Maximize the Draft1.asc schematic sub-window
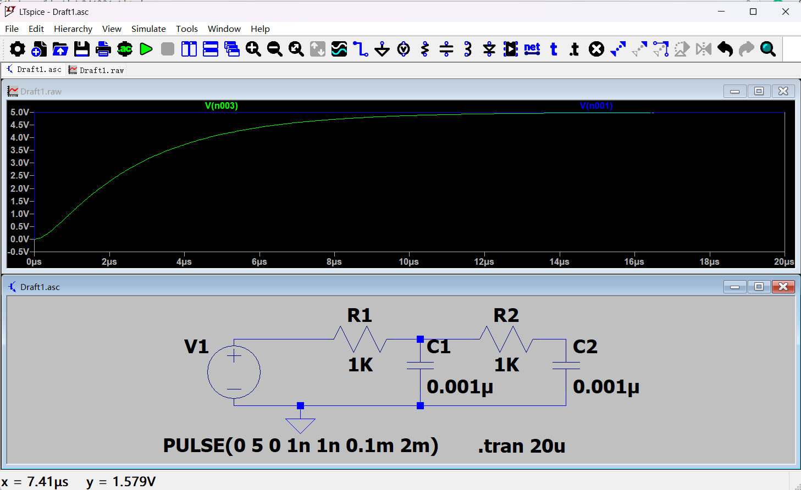801x490 pixels. pyautogui.click(x=759, y=287)
